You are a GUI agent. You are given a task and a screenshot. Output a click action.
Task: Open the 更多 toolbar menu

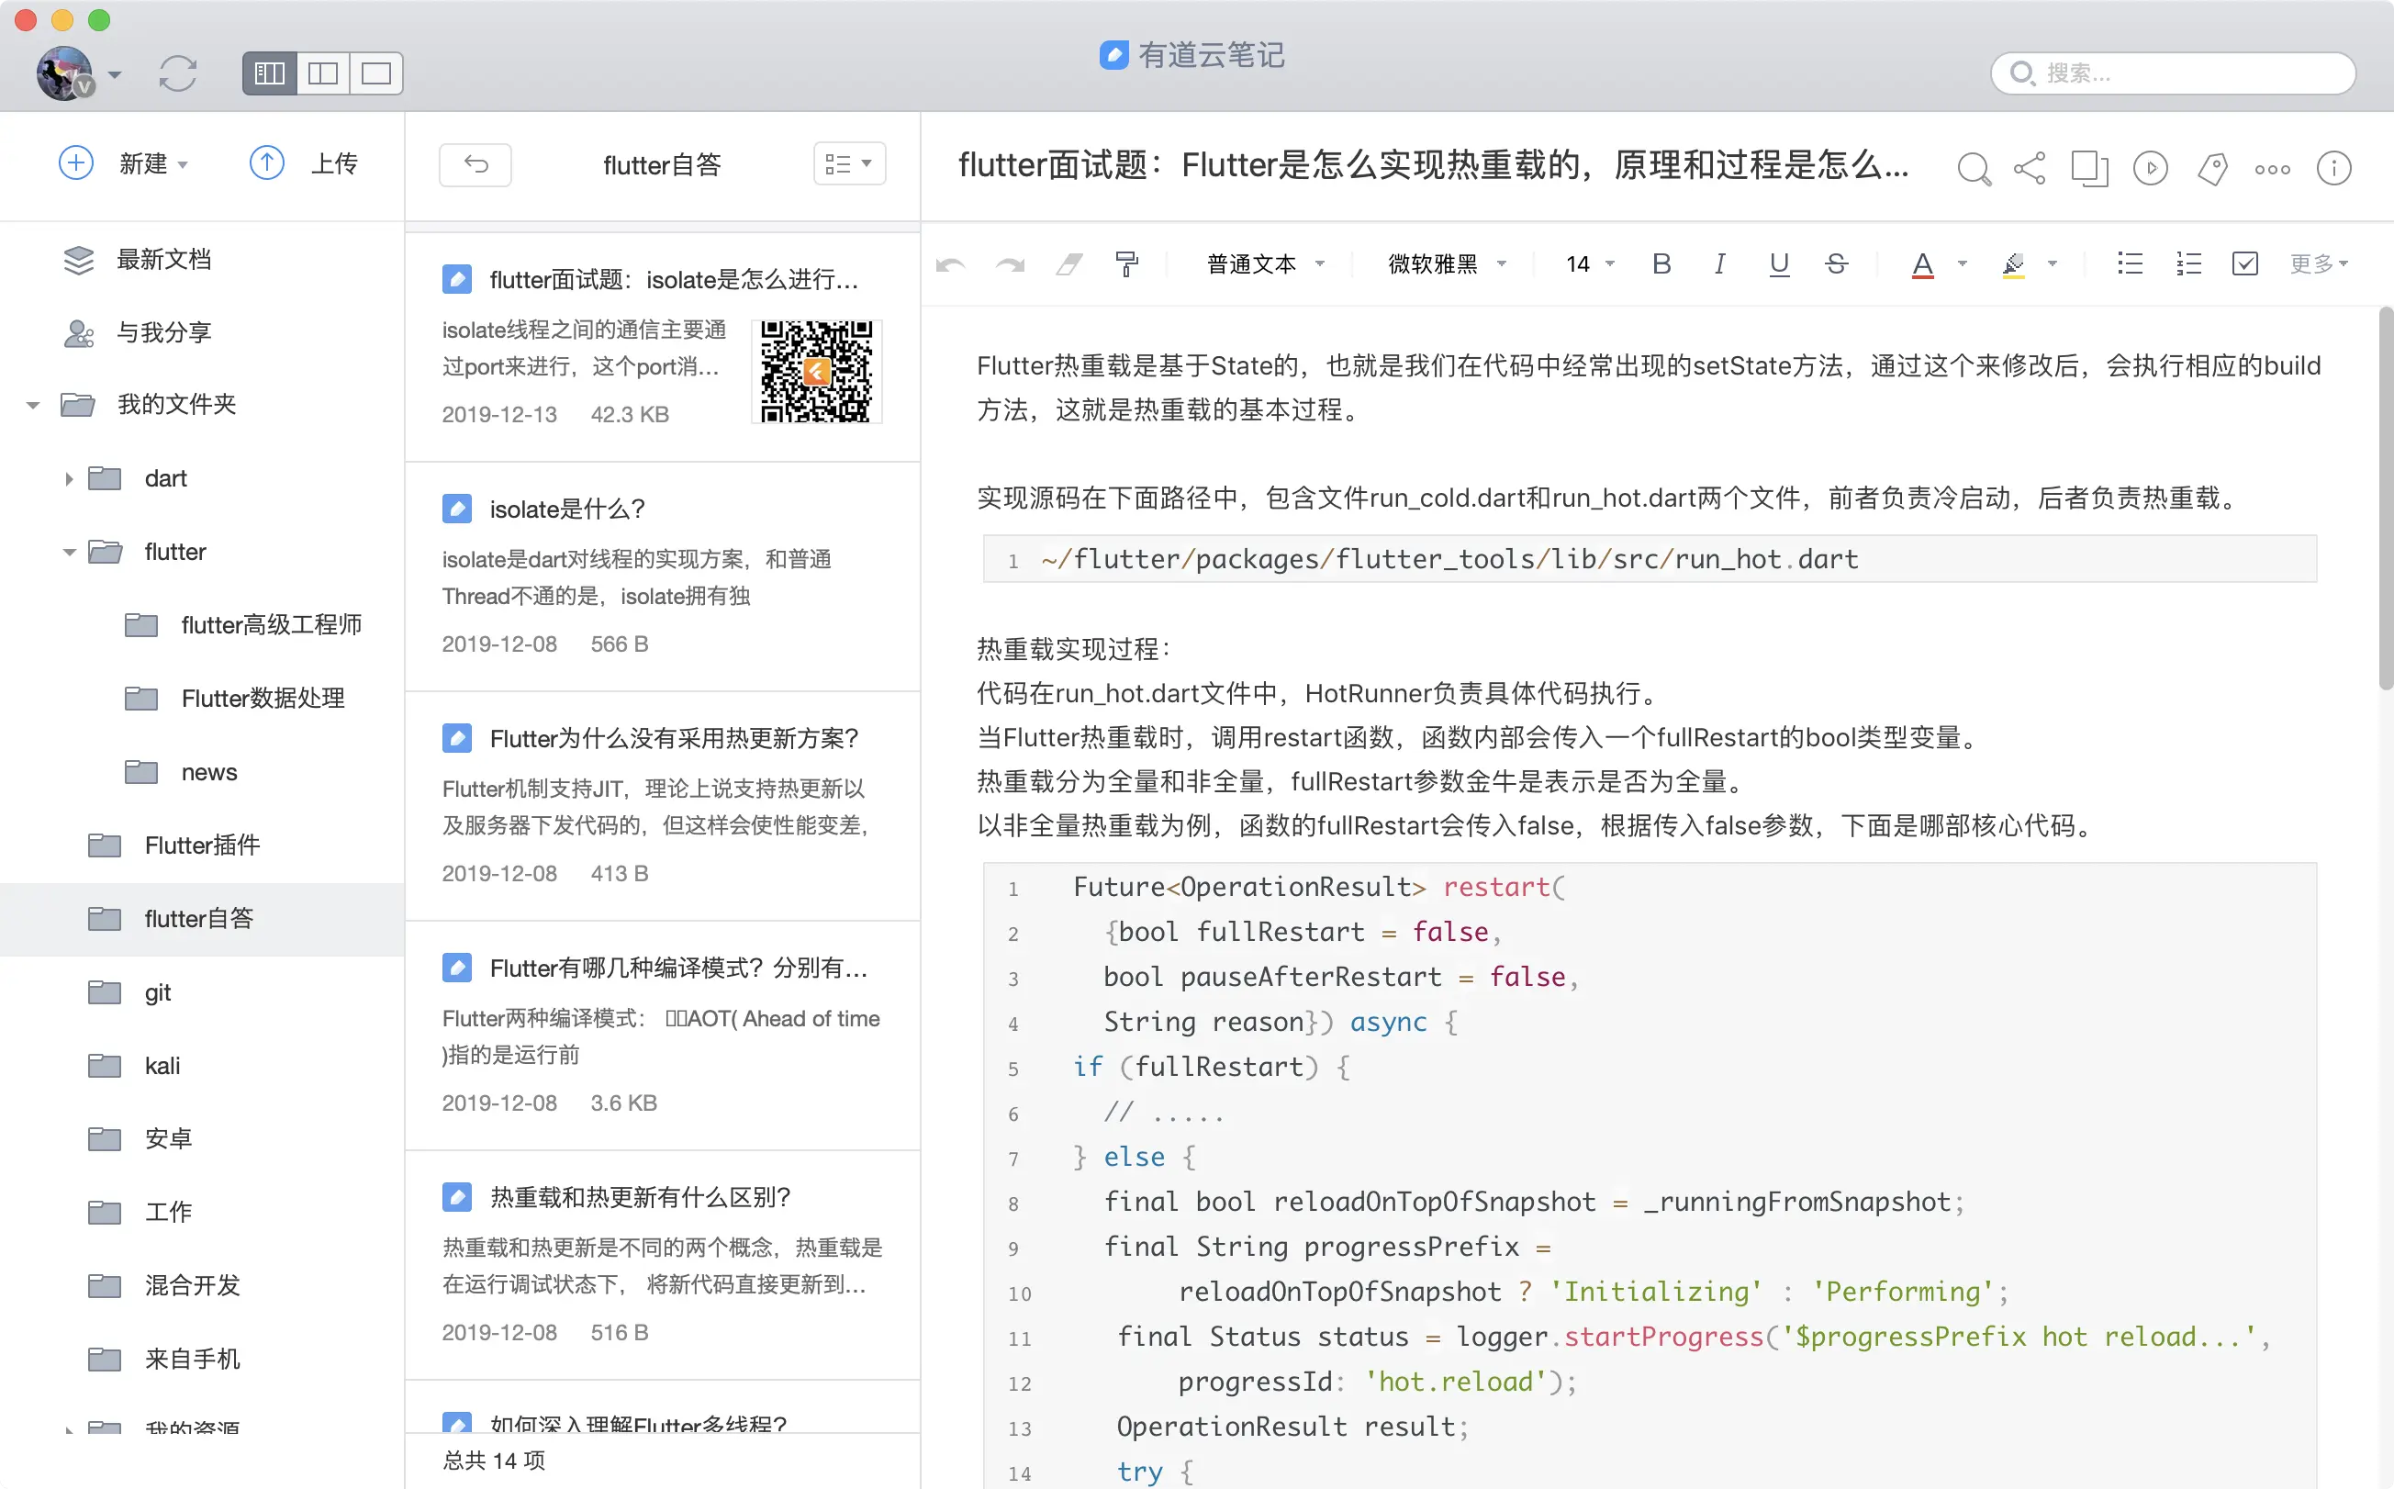[2319, 263]
